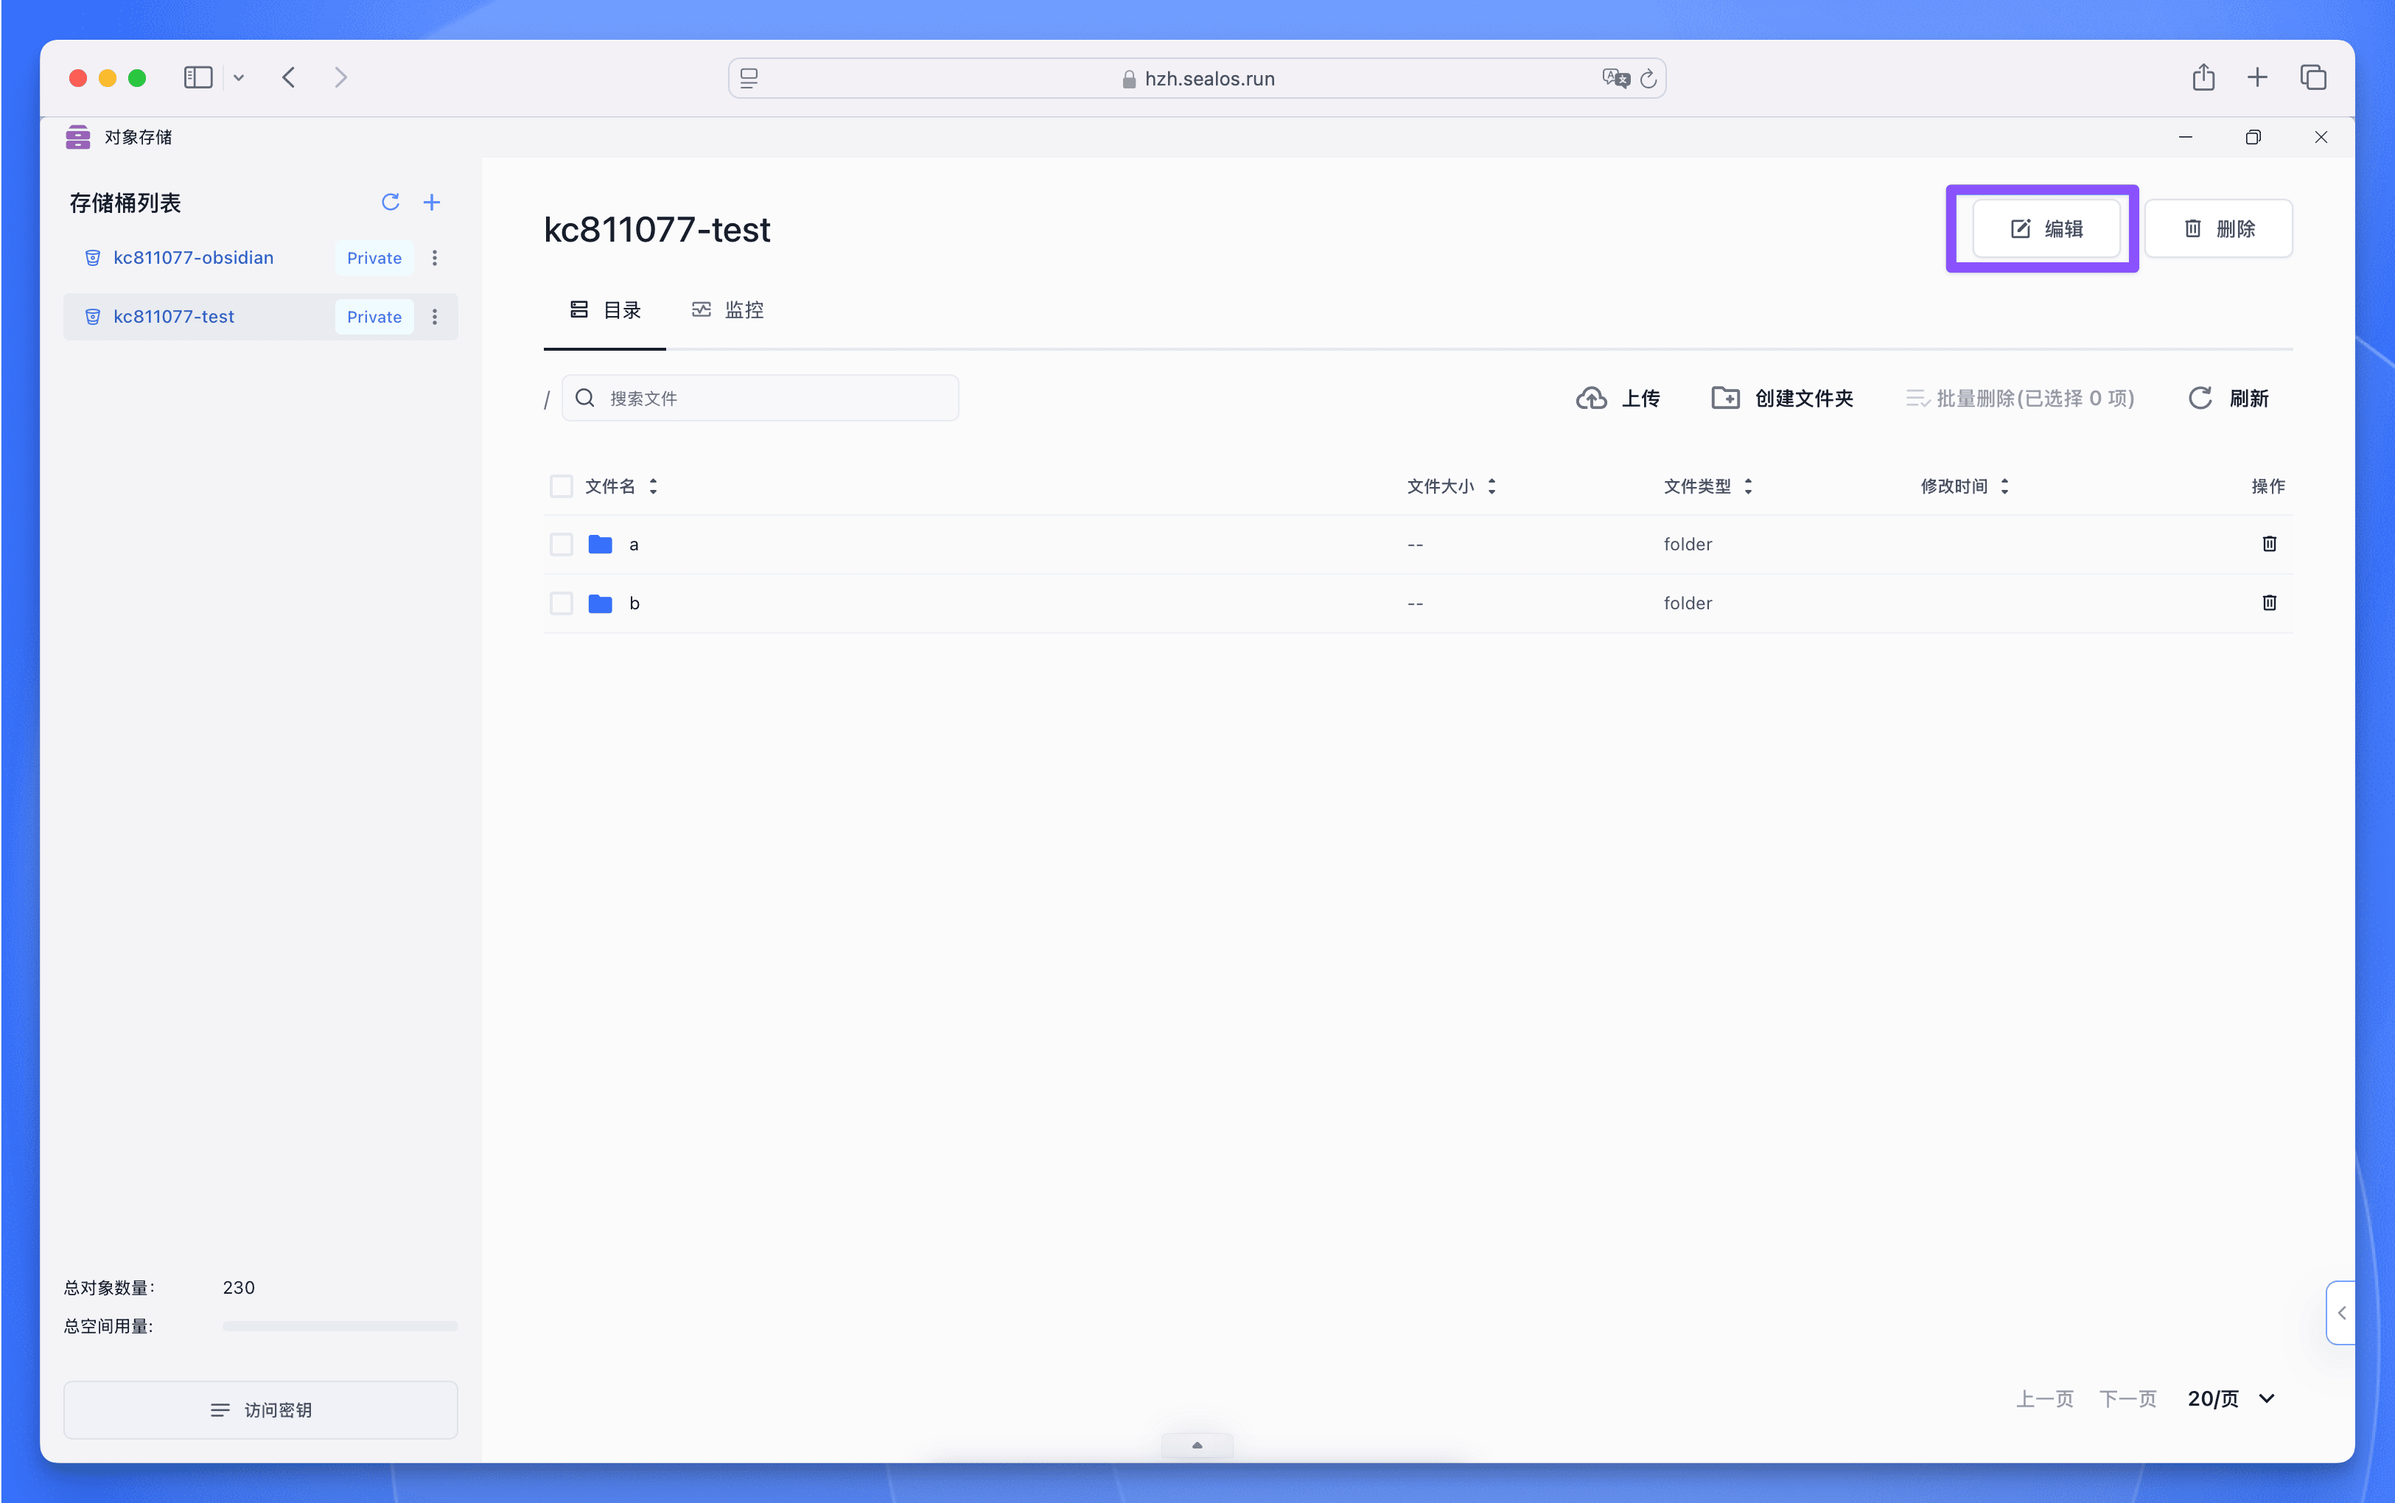Click the folder type cell of a

click(x=1687, y=544)
